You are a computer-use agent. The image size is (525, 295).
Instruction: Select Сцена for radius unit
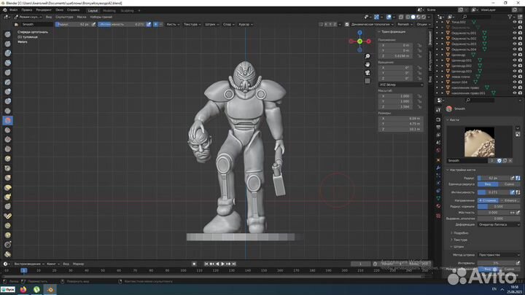click(x=509, y=184)
